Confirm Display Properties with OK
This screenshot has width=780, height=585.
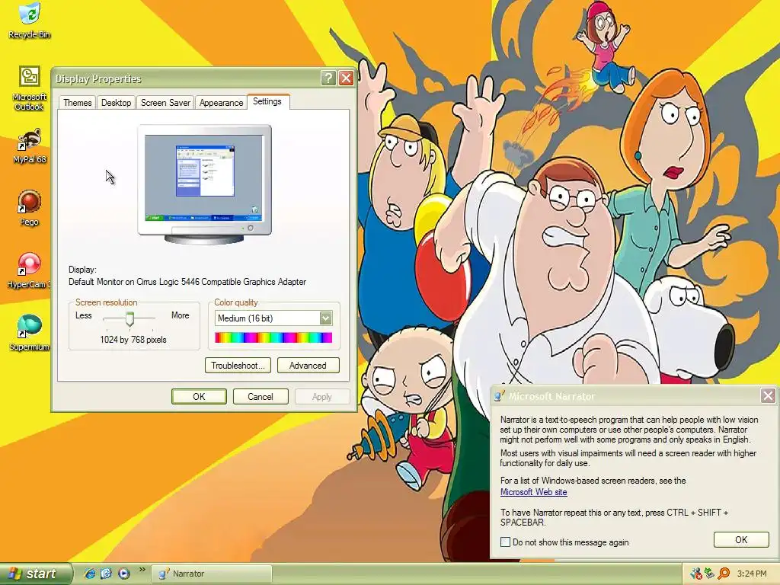[x=199, y=396]
